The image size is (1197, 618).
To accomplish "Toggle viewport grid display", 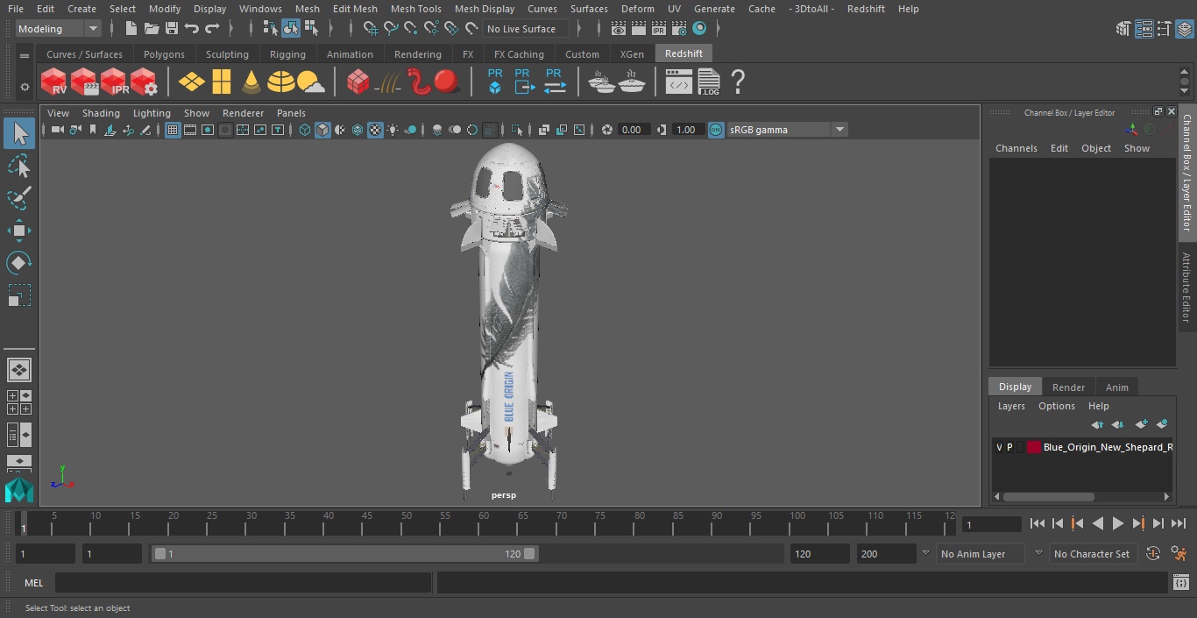I will 173,130.
